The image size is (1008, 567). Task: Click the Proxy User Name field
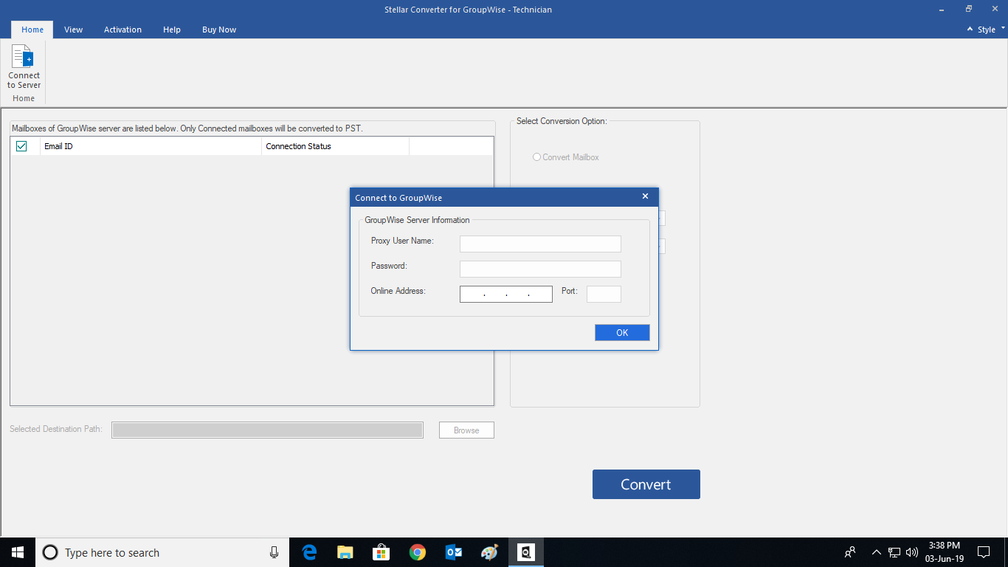click(540, 244)
